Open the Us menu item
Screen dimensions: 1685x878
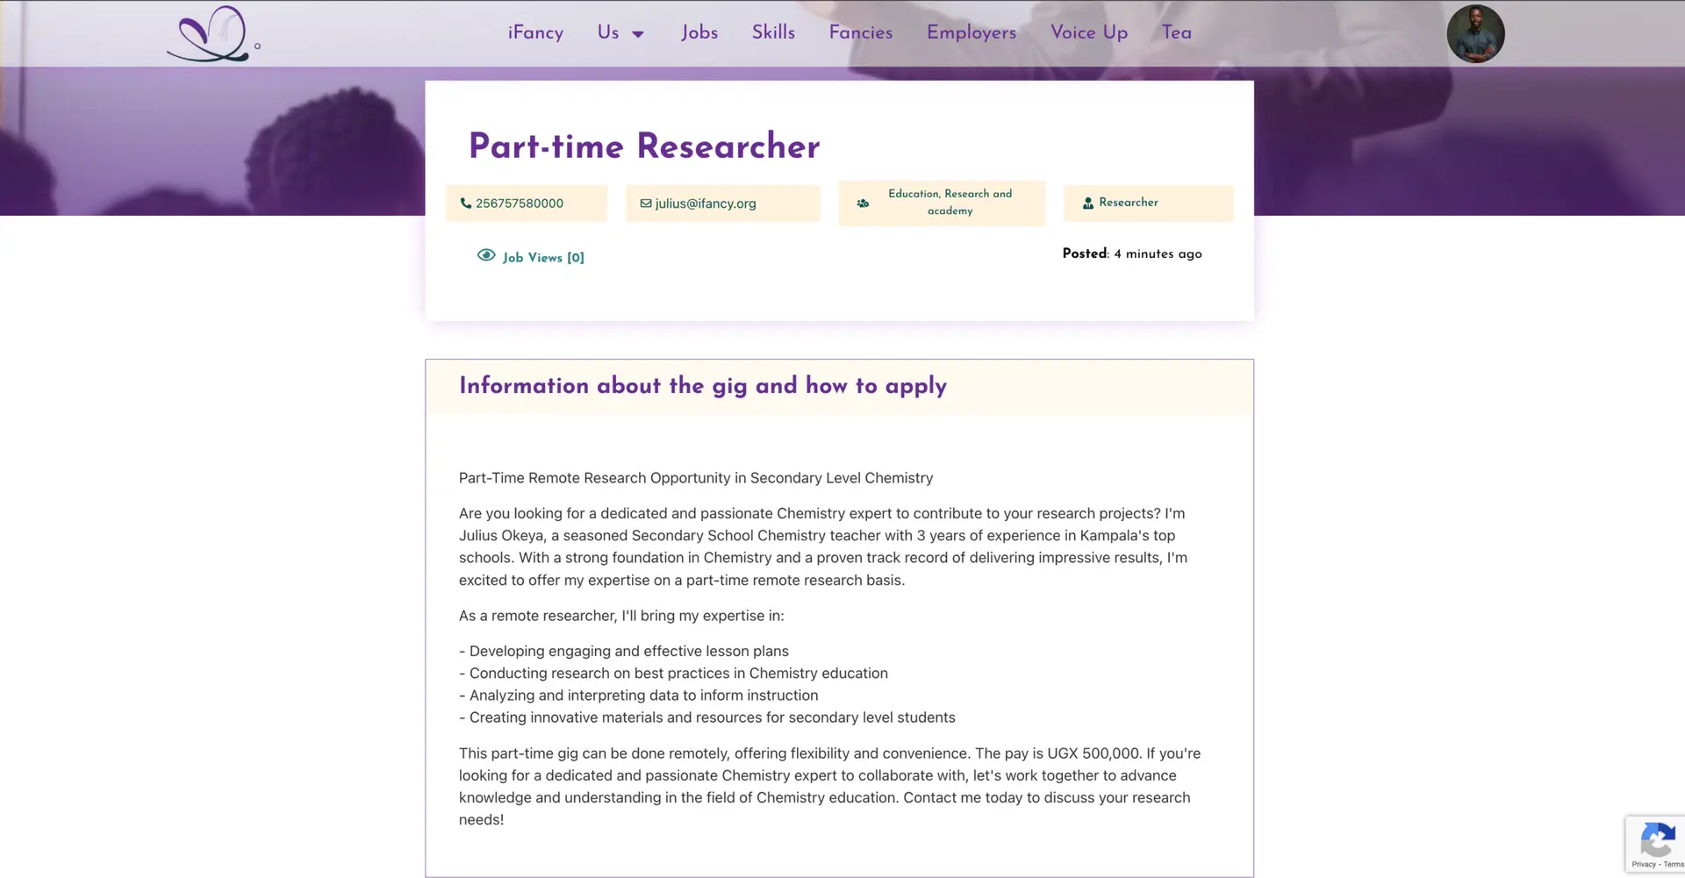608,32
